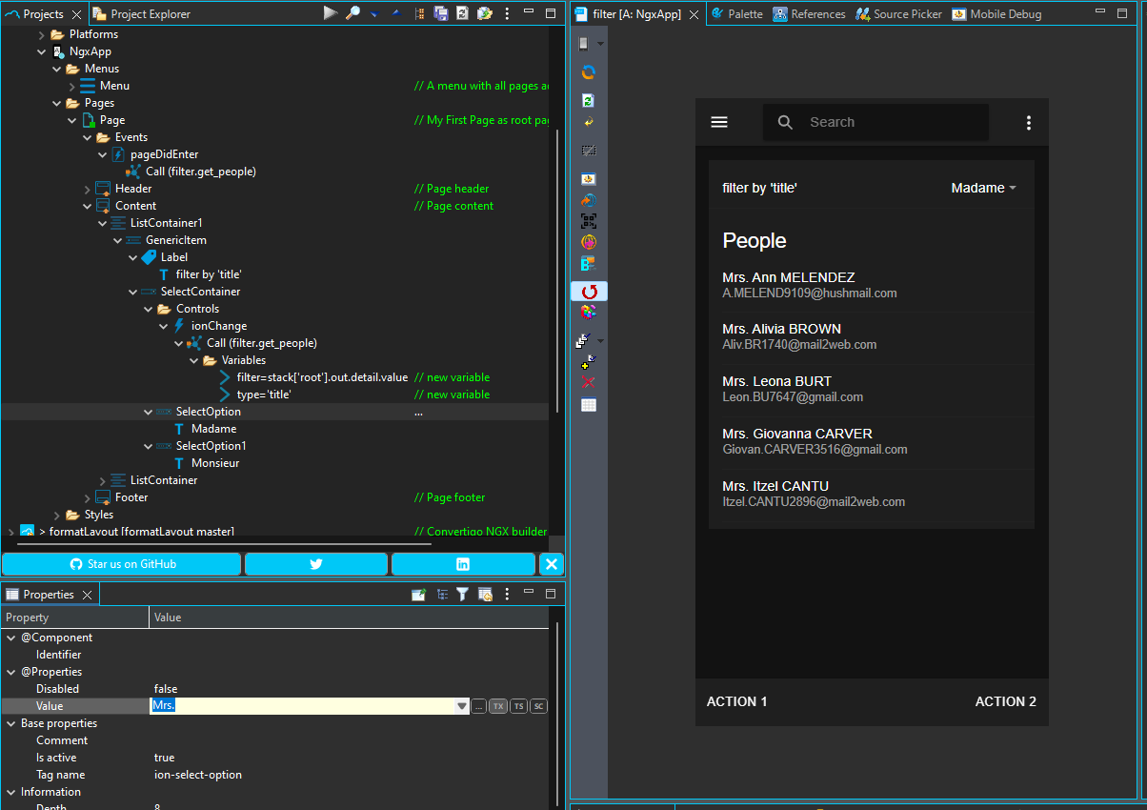Click the red X icon in editor toolbar

(589, 383)
